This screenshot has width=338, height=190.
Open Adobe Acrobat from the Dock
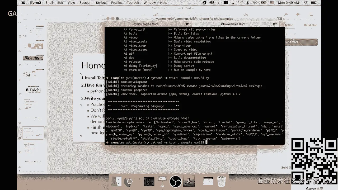(189, 182)
